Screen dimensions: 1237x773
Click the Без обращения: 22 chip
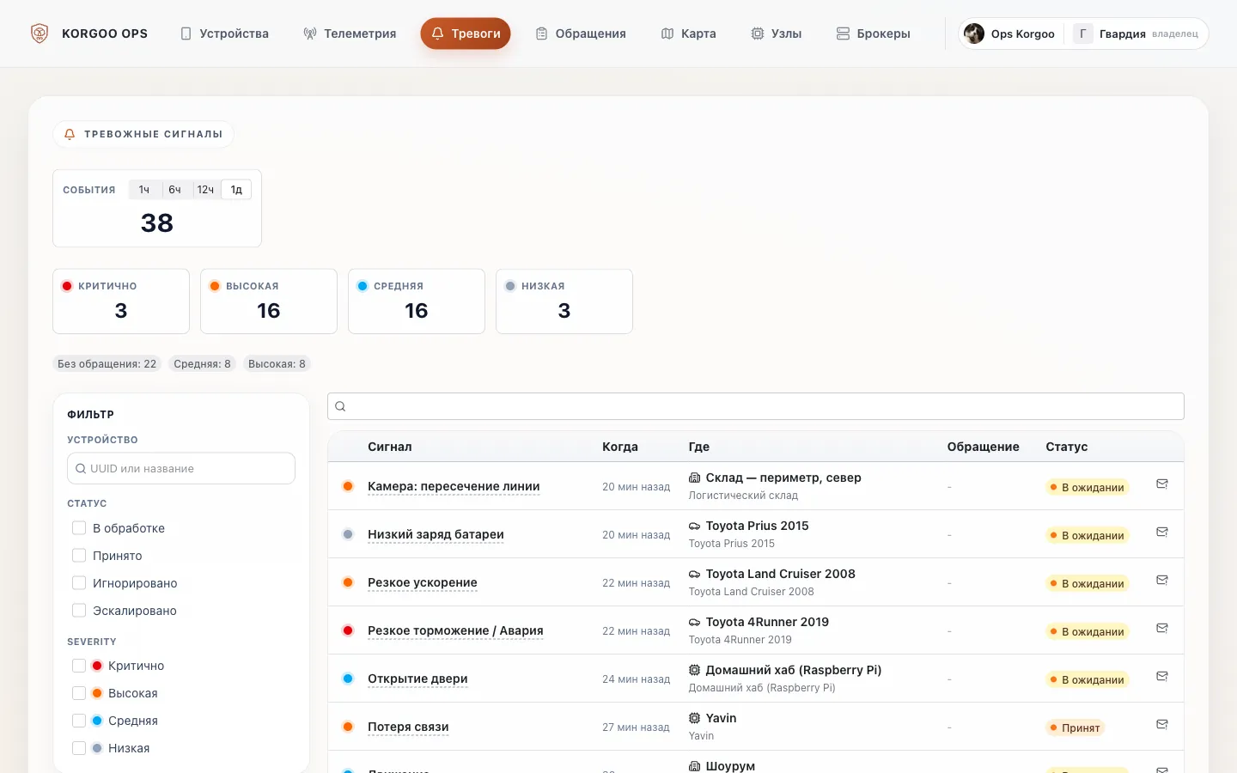[107, 364]
